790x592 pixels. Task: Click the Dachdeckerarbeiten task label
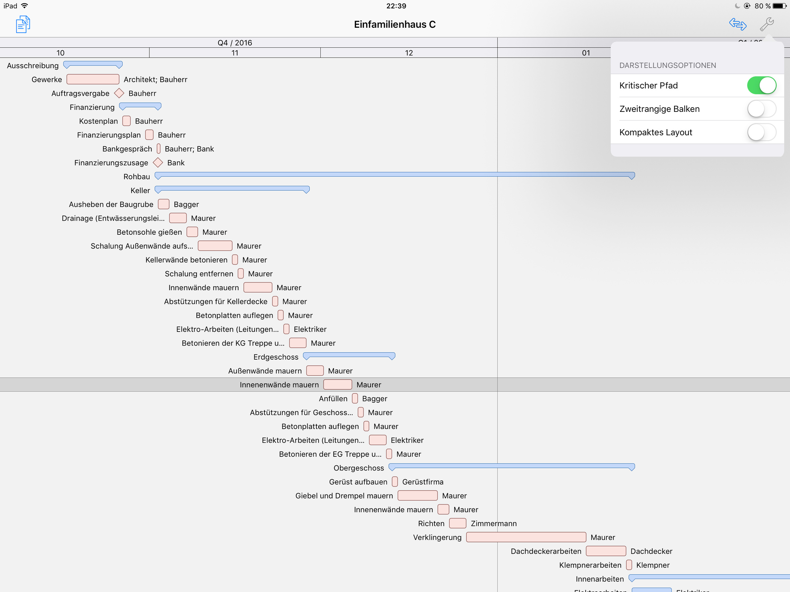pos(546,551)
